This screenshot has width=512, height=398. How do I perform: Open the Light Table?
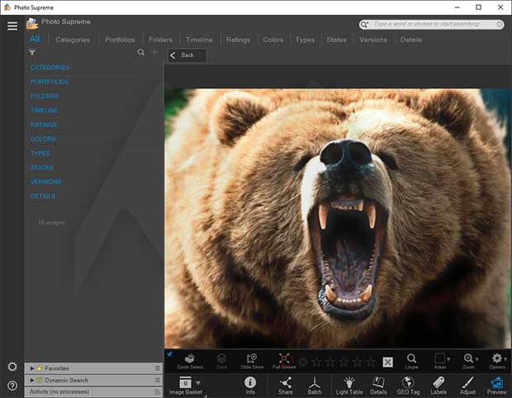point(349,386)
